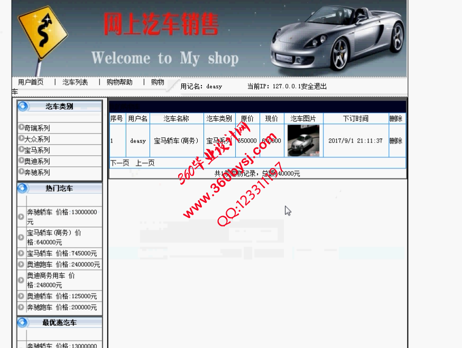The height and width of the screenshot is (348, 462).
Task: Open hot car 奥迪轿车 价格:125000元
Action: (x=62, y=296)
